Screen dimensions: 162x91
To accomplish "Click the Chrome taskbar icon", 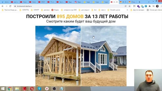I will click(10, 89).
